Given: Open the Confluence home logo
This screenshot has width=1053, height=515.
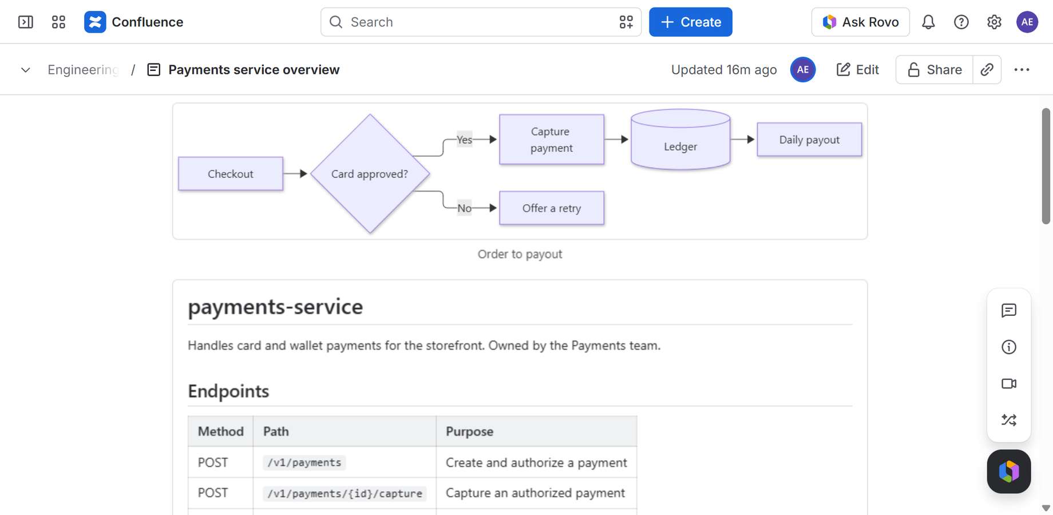Looking at the screenshot, I should pyautogui.click(x=134, y=22).
